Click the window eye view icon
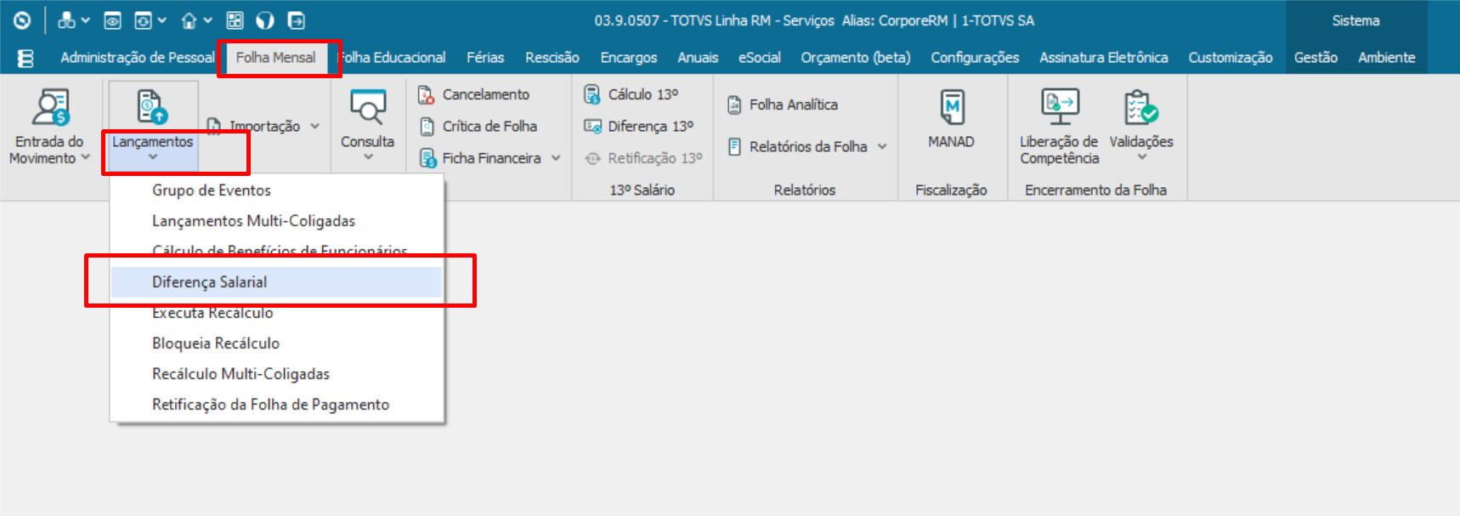Viewport: 1460px width, 516px height. (x=112, y=20)
